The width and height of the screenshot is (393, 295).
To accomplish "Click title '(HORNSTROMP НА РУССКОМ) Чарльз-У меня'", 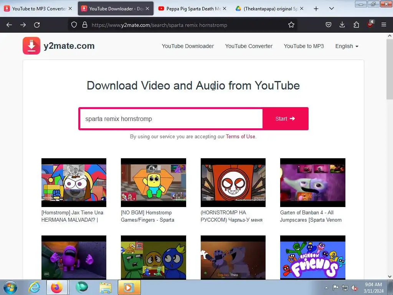I will click(x=231, y=216).
